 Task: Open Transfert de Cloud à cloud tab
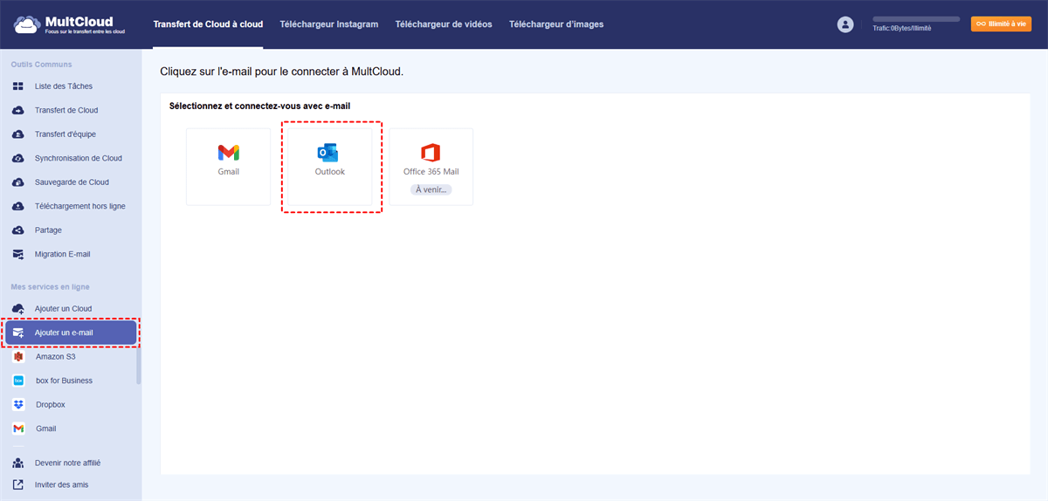click(x=208, y=24)
